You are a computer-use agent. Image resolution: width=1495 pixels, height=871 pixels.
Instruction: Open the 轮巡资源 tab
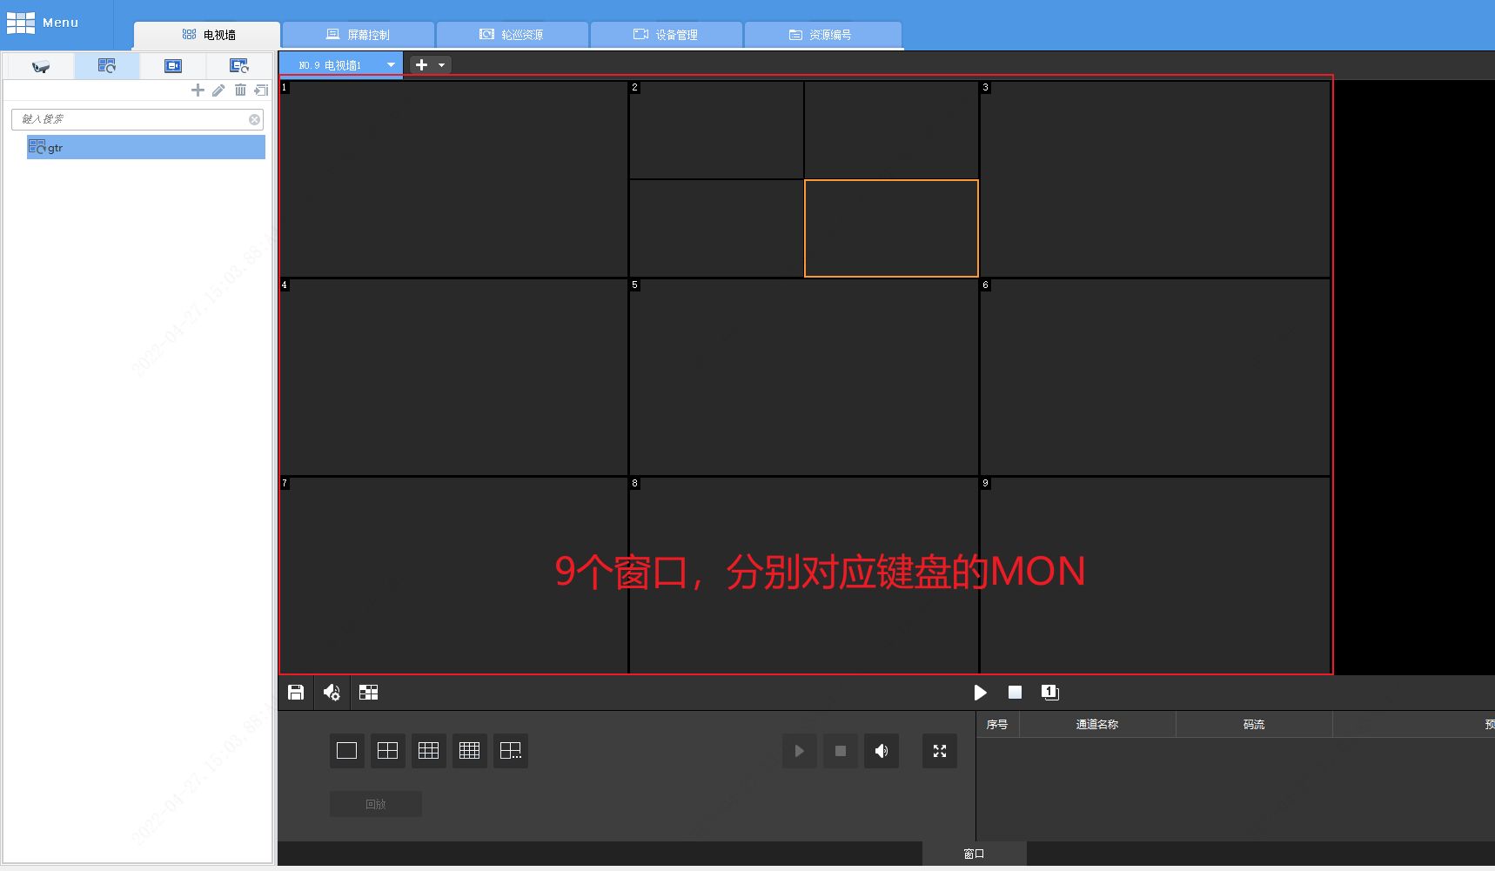click(512, 35)
